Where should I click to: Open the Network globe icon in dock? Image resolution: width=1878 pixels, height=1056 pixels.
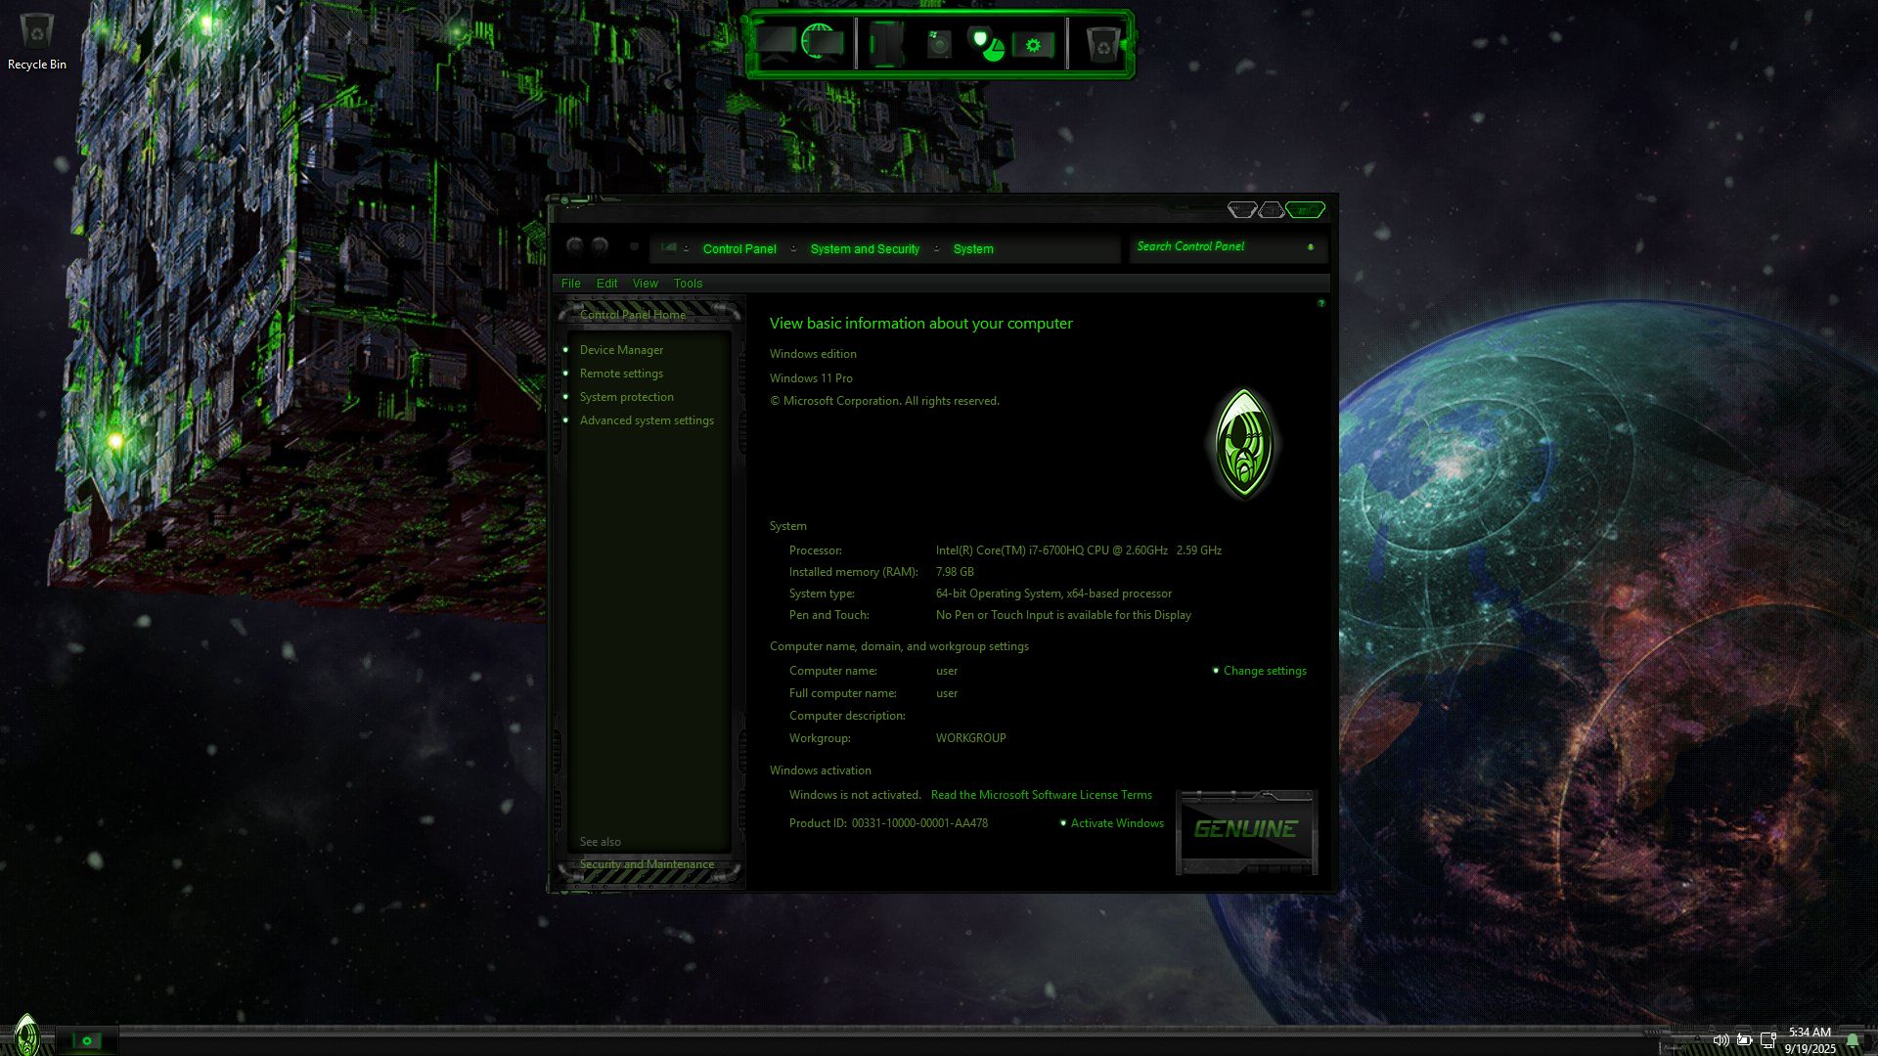(x=822, y=42)
